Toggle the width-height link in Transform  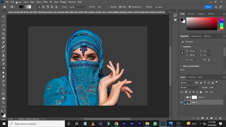(x=182, y=53)
